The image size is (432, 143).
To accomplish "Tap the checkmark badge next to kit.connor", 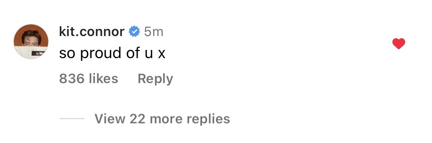I will (134, 32).
